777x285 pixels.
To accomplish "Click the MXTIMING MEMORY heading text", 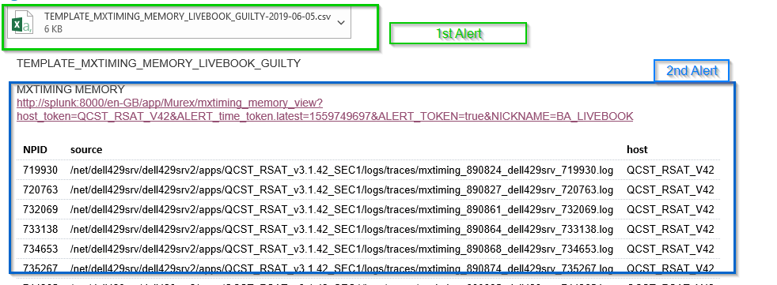I will [70, 89].
